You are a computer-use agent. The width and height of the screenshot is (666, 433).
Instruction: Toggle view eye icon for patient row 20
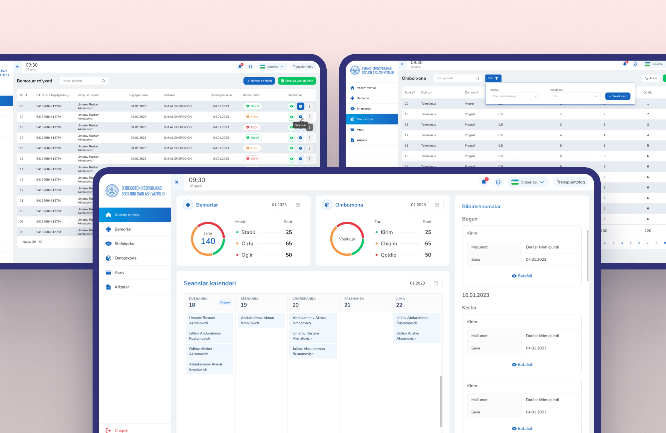[x=291, y=106]
